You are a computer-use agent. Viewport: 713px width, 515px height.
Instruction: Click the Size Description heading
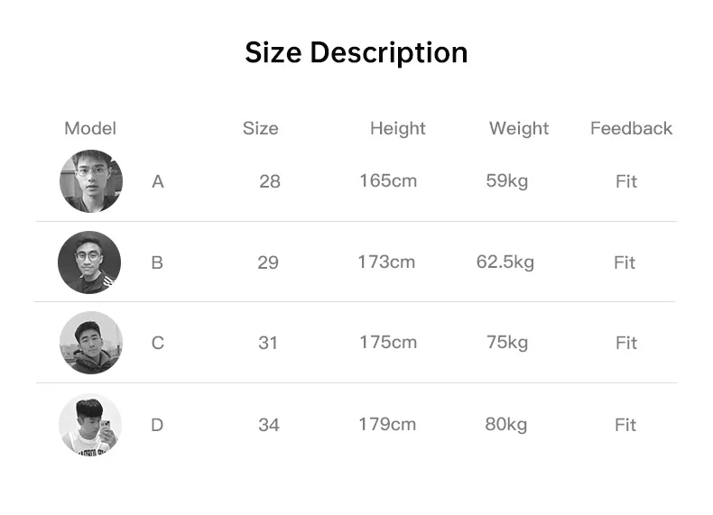point(356,53)
